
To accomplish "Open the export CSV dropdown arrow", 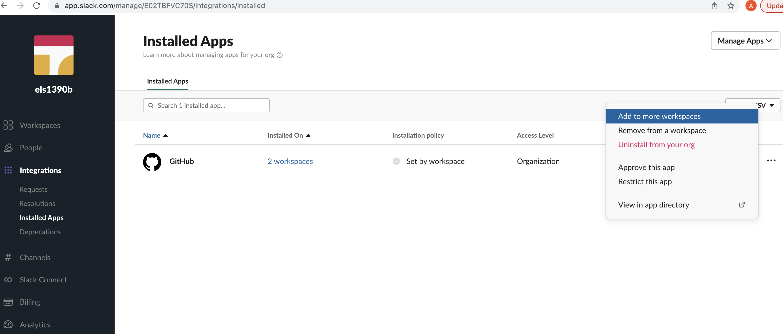I will click(x=772, y=105).
